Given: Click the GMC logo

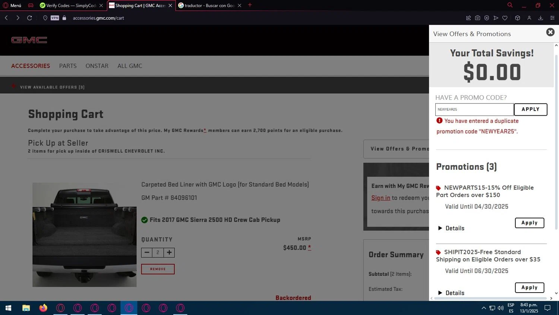Looking at the screenshot, I should pyautogui.click(x=29, y=40).
